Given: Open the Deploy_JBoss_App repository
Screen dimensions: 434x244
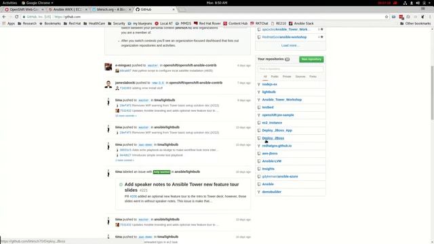Looking at the screenshot, I should click(277, 130).
